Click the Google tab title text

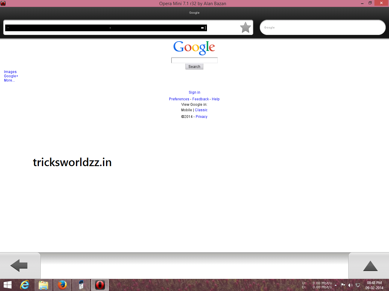194,13
